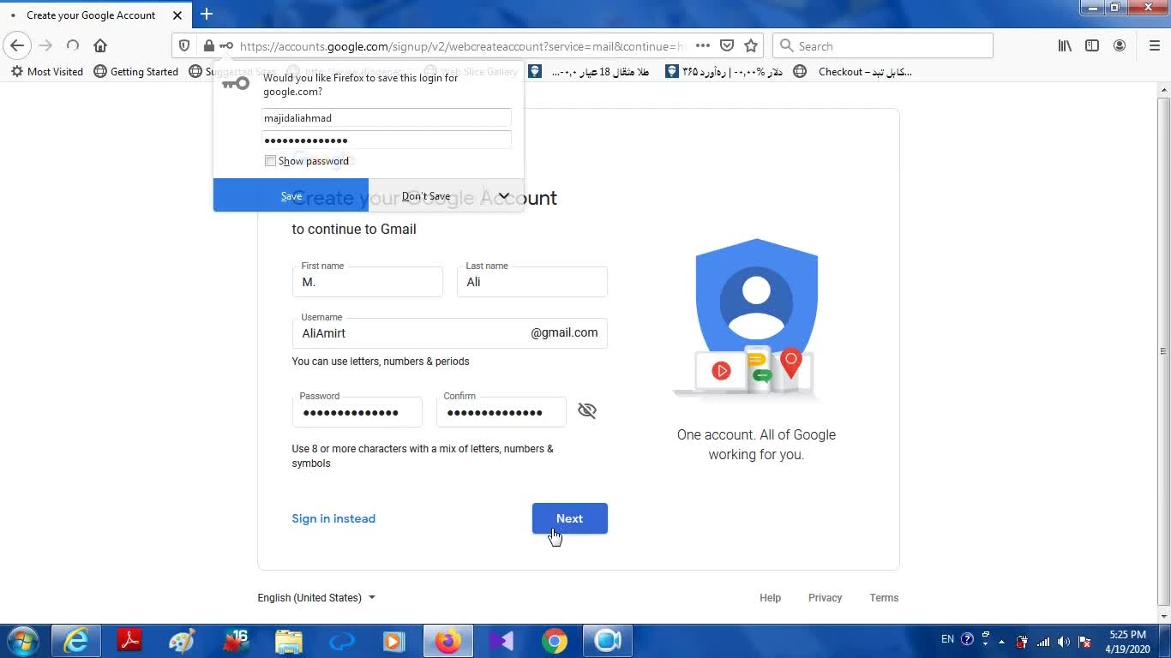This screenshot has width=1171, height=658.
Task: Click the Firefox account avatar icon
Action: tap(1120, 46)
